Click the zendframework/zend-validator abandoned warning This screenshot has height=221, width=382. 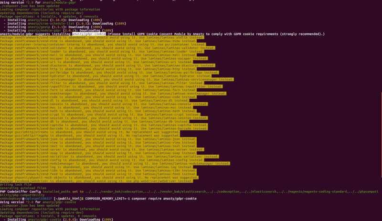click(x=107, y=48)
